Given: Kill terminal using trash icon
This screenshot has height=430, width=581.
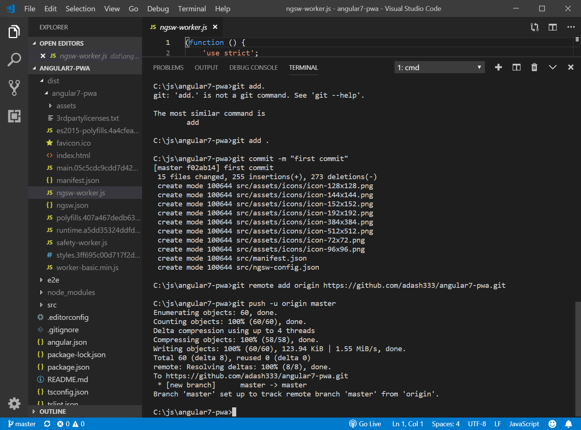Looking at the screenshot, I should (534, 68).
